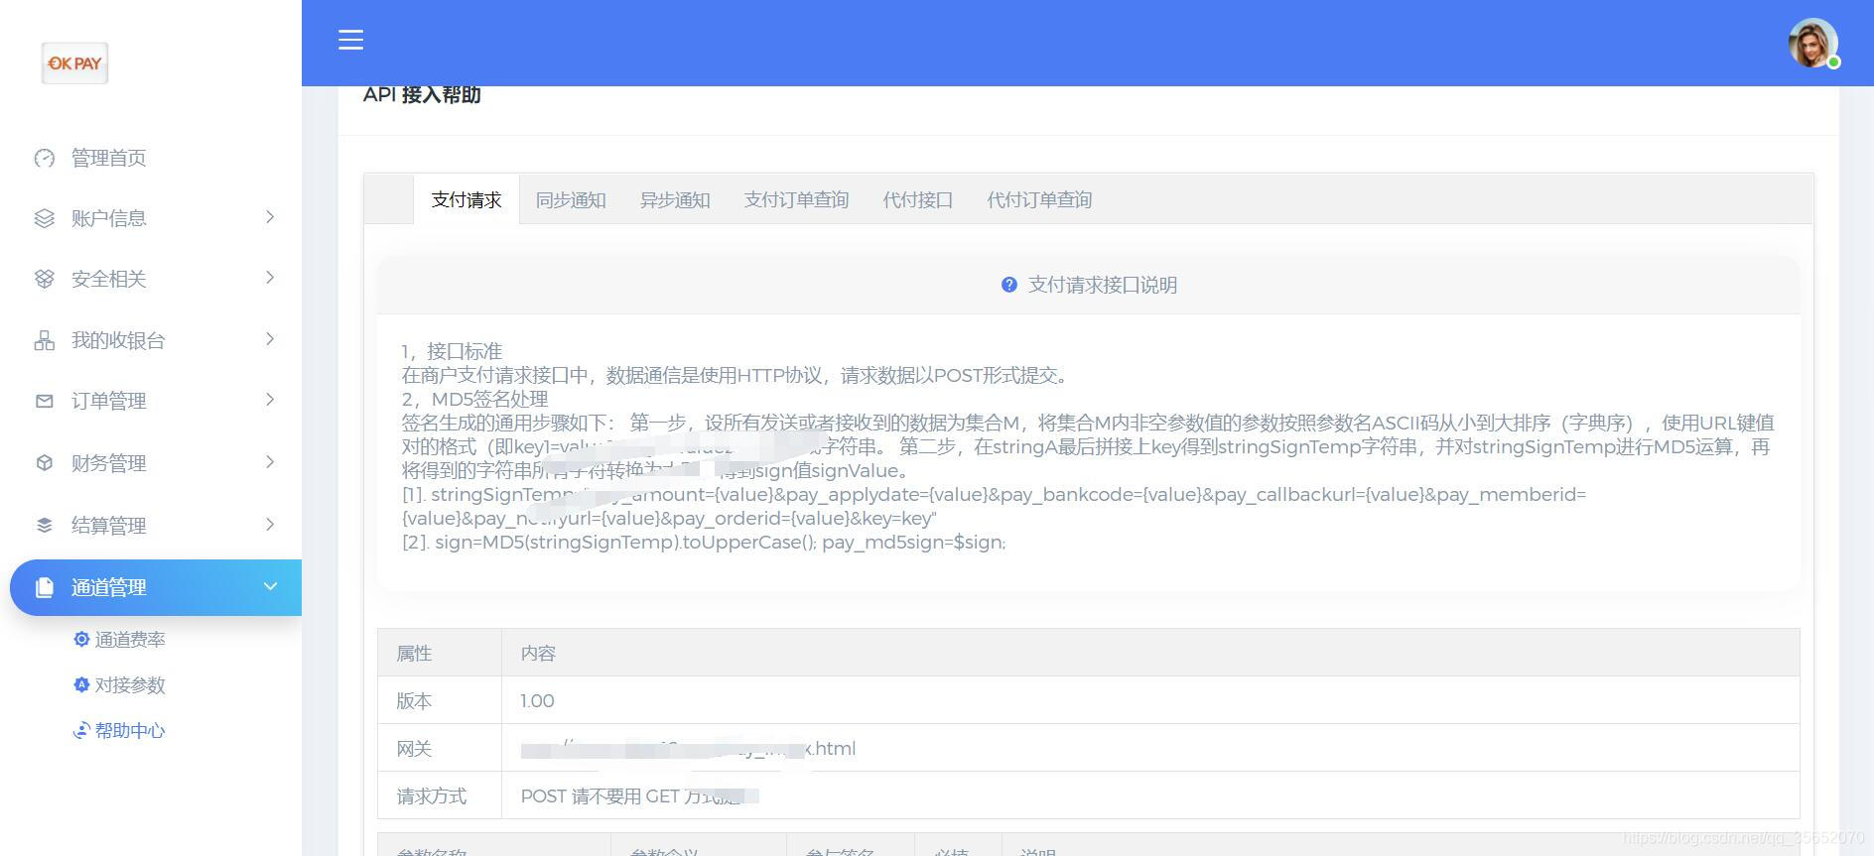
Task: Open the 代付订单查询 tab
Action: pyautogui.click(x=1039, y=199)
